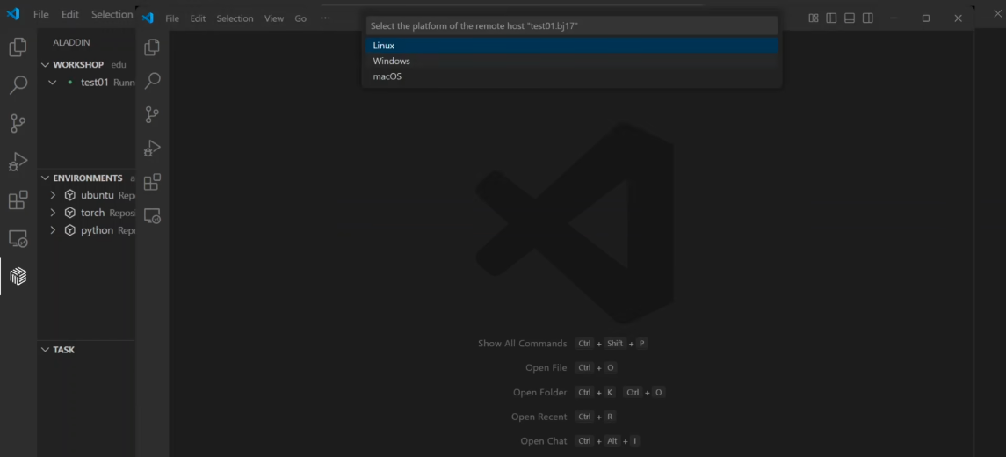Select Windows as the remote host platform
Screen dimensions: 1006x457
coord(572,61)
